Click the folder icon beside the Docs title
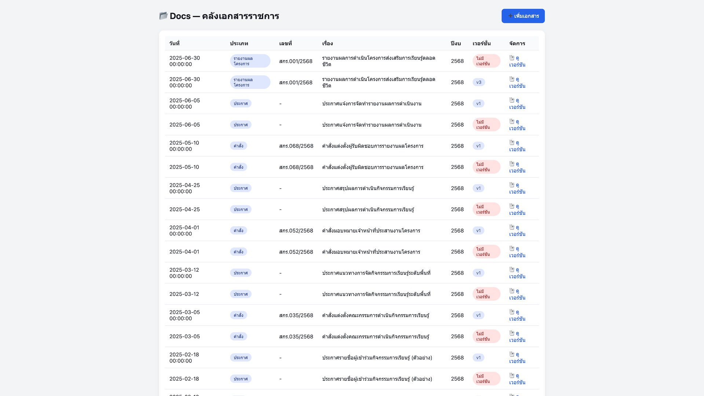Screen dimensions: 704x396 coord(163,16)
